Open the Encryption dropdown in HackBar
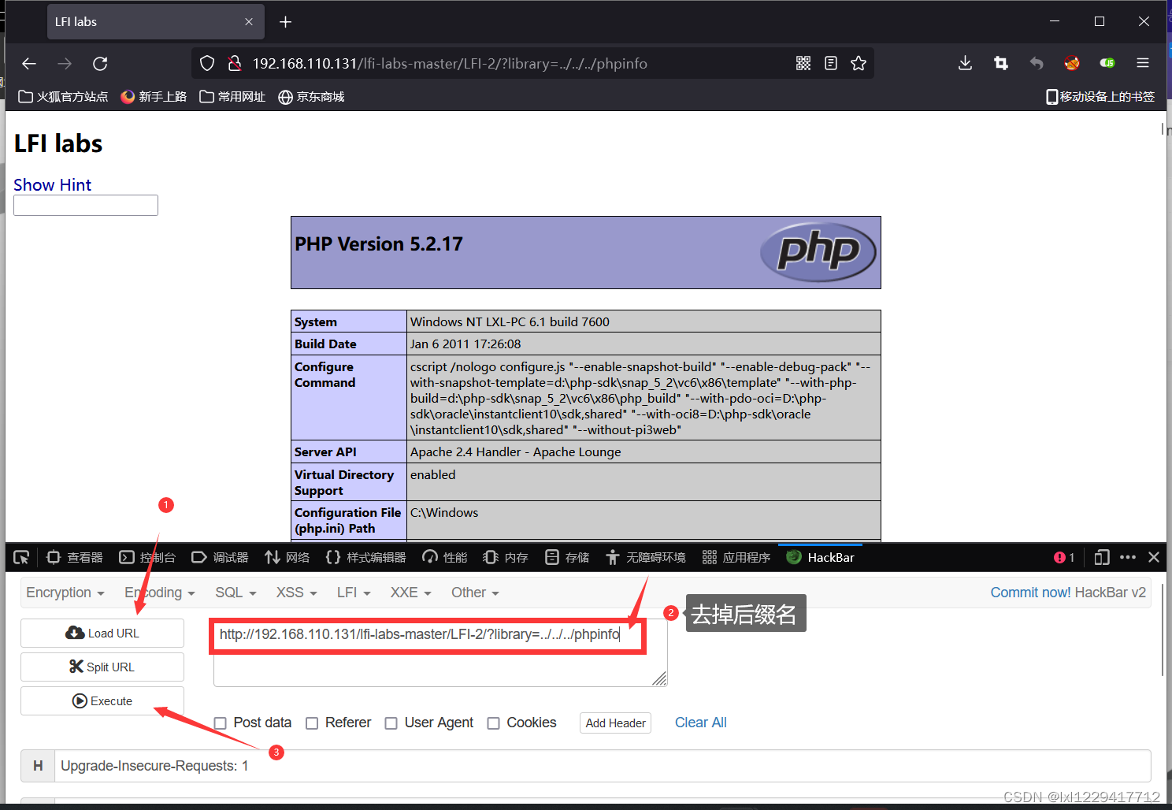Viewport: 1172px width, 810px height. [x=65, y=592]
